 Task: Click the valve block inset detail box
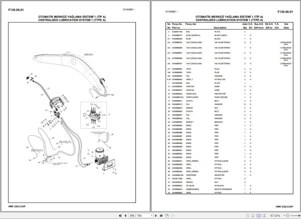(93, 115)
